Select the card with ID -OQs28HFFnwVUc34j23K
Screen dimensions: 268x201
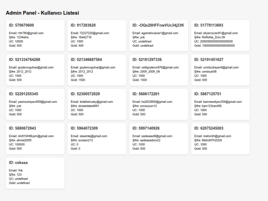(x=159, y=36)
